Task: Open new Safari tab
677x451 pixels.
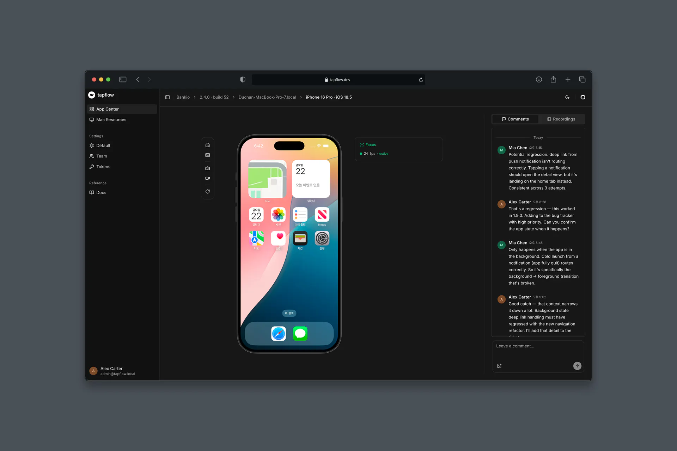Action: click(x=568, y=80)
